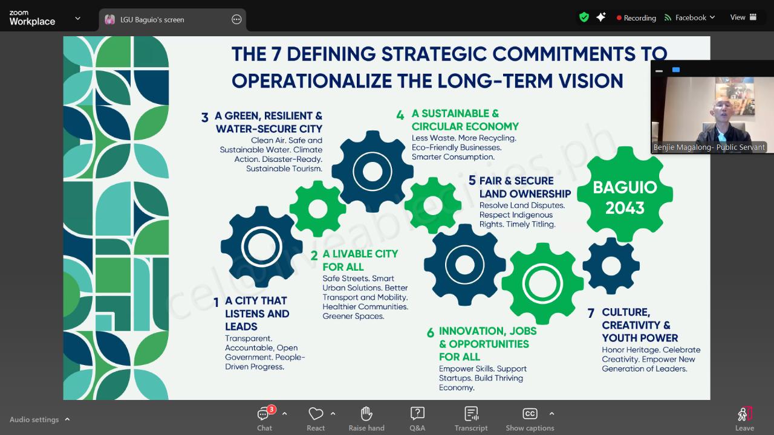Click the 'CULTURE, CREATIVITY & YOUTH POWER' heading
The width and height of the screenshot is (774, 435).
click(x=640, y=325)
